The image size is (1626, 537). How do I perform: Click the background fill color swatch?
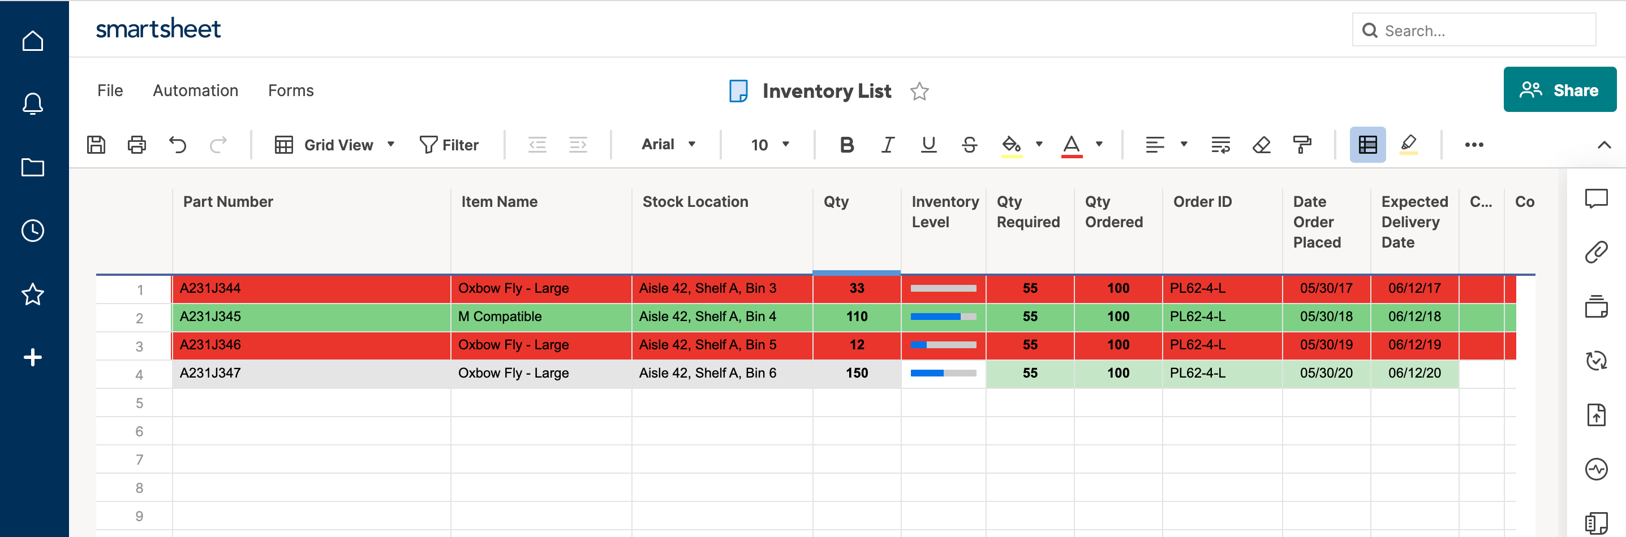coord(1011,145)
